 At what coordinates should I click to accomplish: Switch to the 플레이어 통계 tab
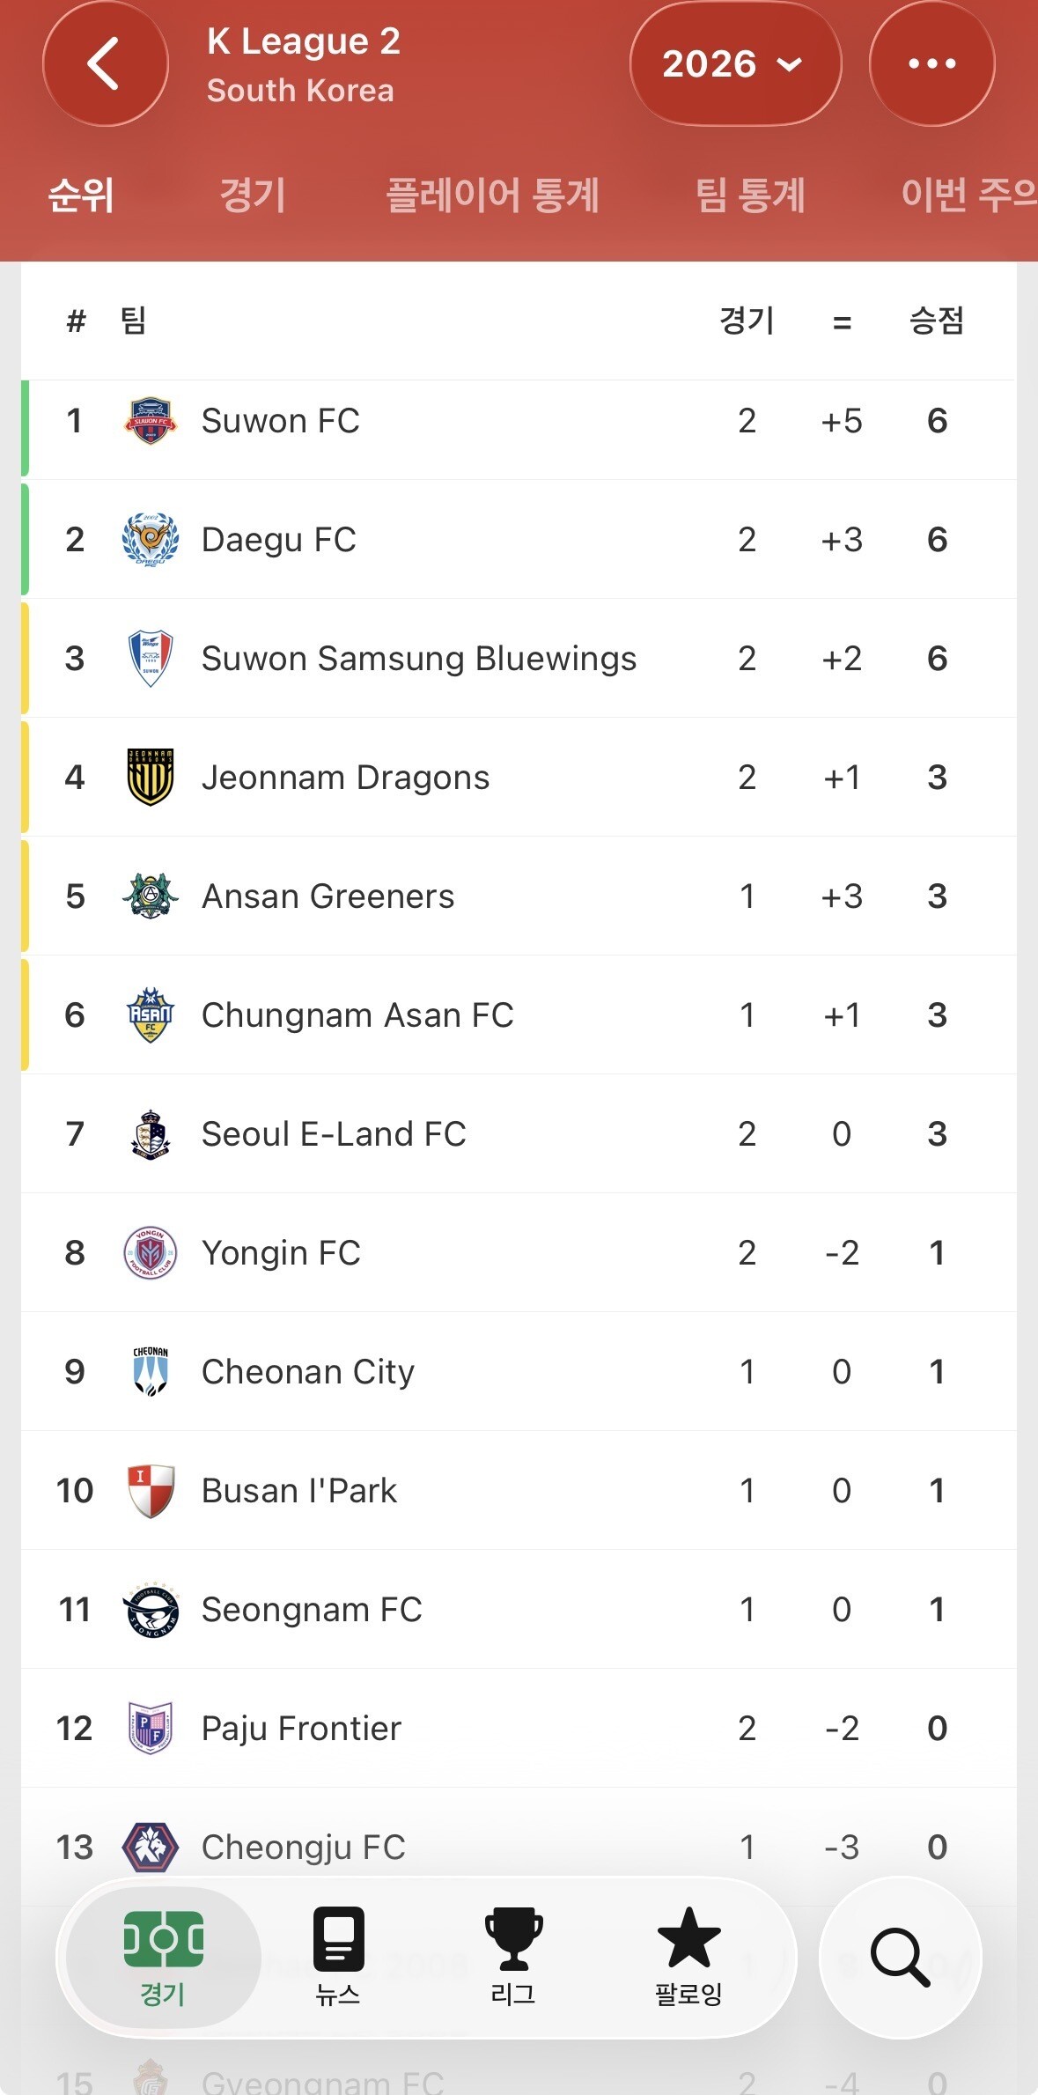(x=493, y=195)
